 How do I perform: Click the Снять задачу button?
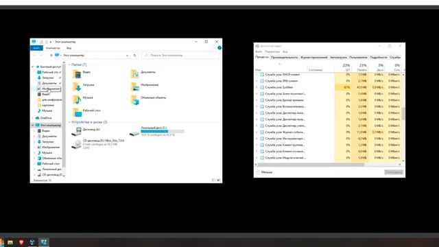click(x=394, y=172)
